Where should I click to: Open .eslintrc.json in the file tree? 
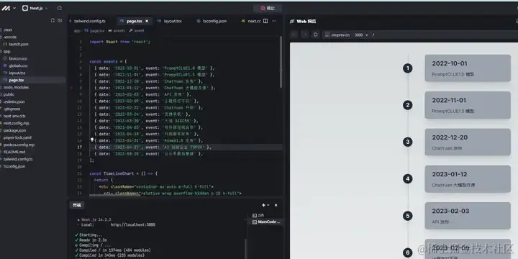pyautogui.click(x=14, y=101)
